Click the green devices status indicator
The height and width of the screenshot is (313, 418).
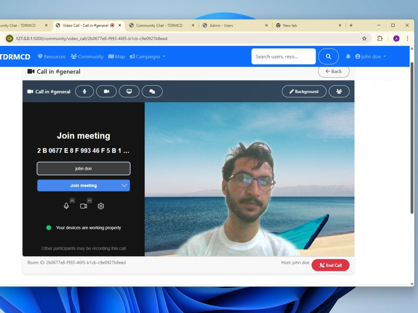click(x=49, y=227)
